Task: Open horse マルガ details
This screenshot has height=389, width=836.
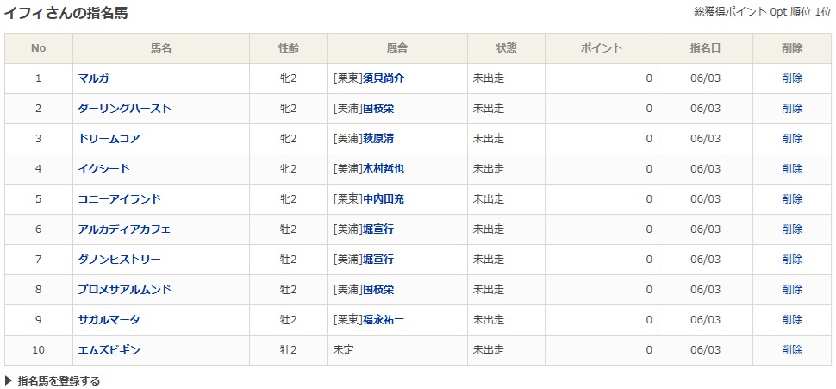Action: tap(93, 78)
